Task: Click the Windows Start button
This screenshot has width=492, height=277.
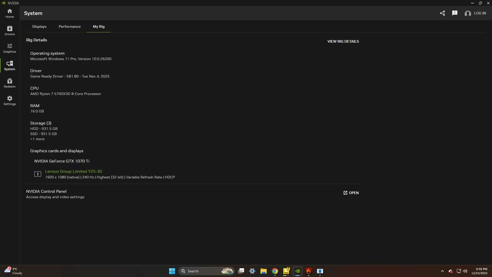Action: coord(172,271)
